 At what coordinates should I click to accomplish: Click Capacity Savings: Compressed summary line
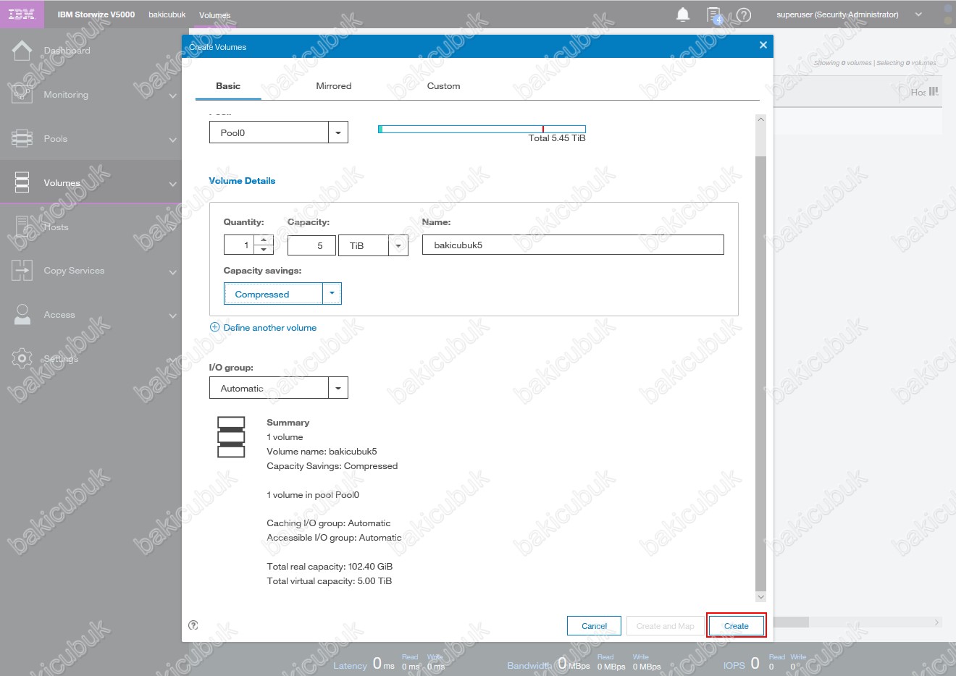click(332, 465)
